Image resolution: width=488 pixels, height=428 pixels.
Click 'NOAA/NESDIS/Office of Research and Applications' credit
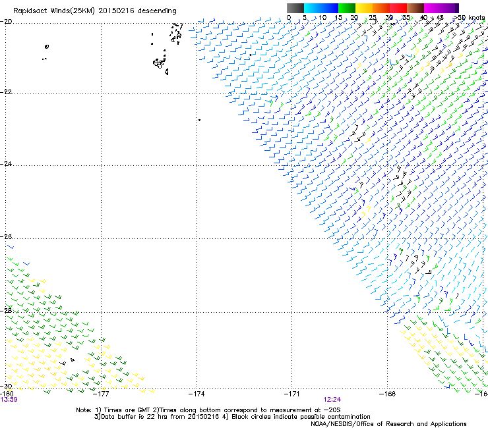click(x=388, y=424)
